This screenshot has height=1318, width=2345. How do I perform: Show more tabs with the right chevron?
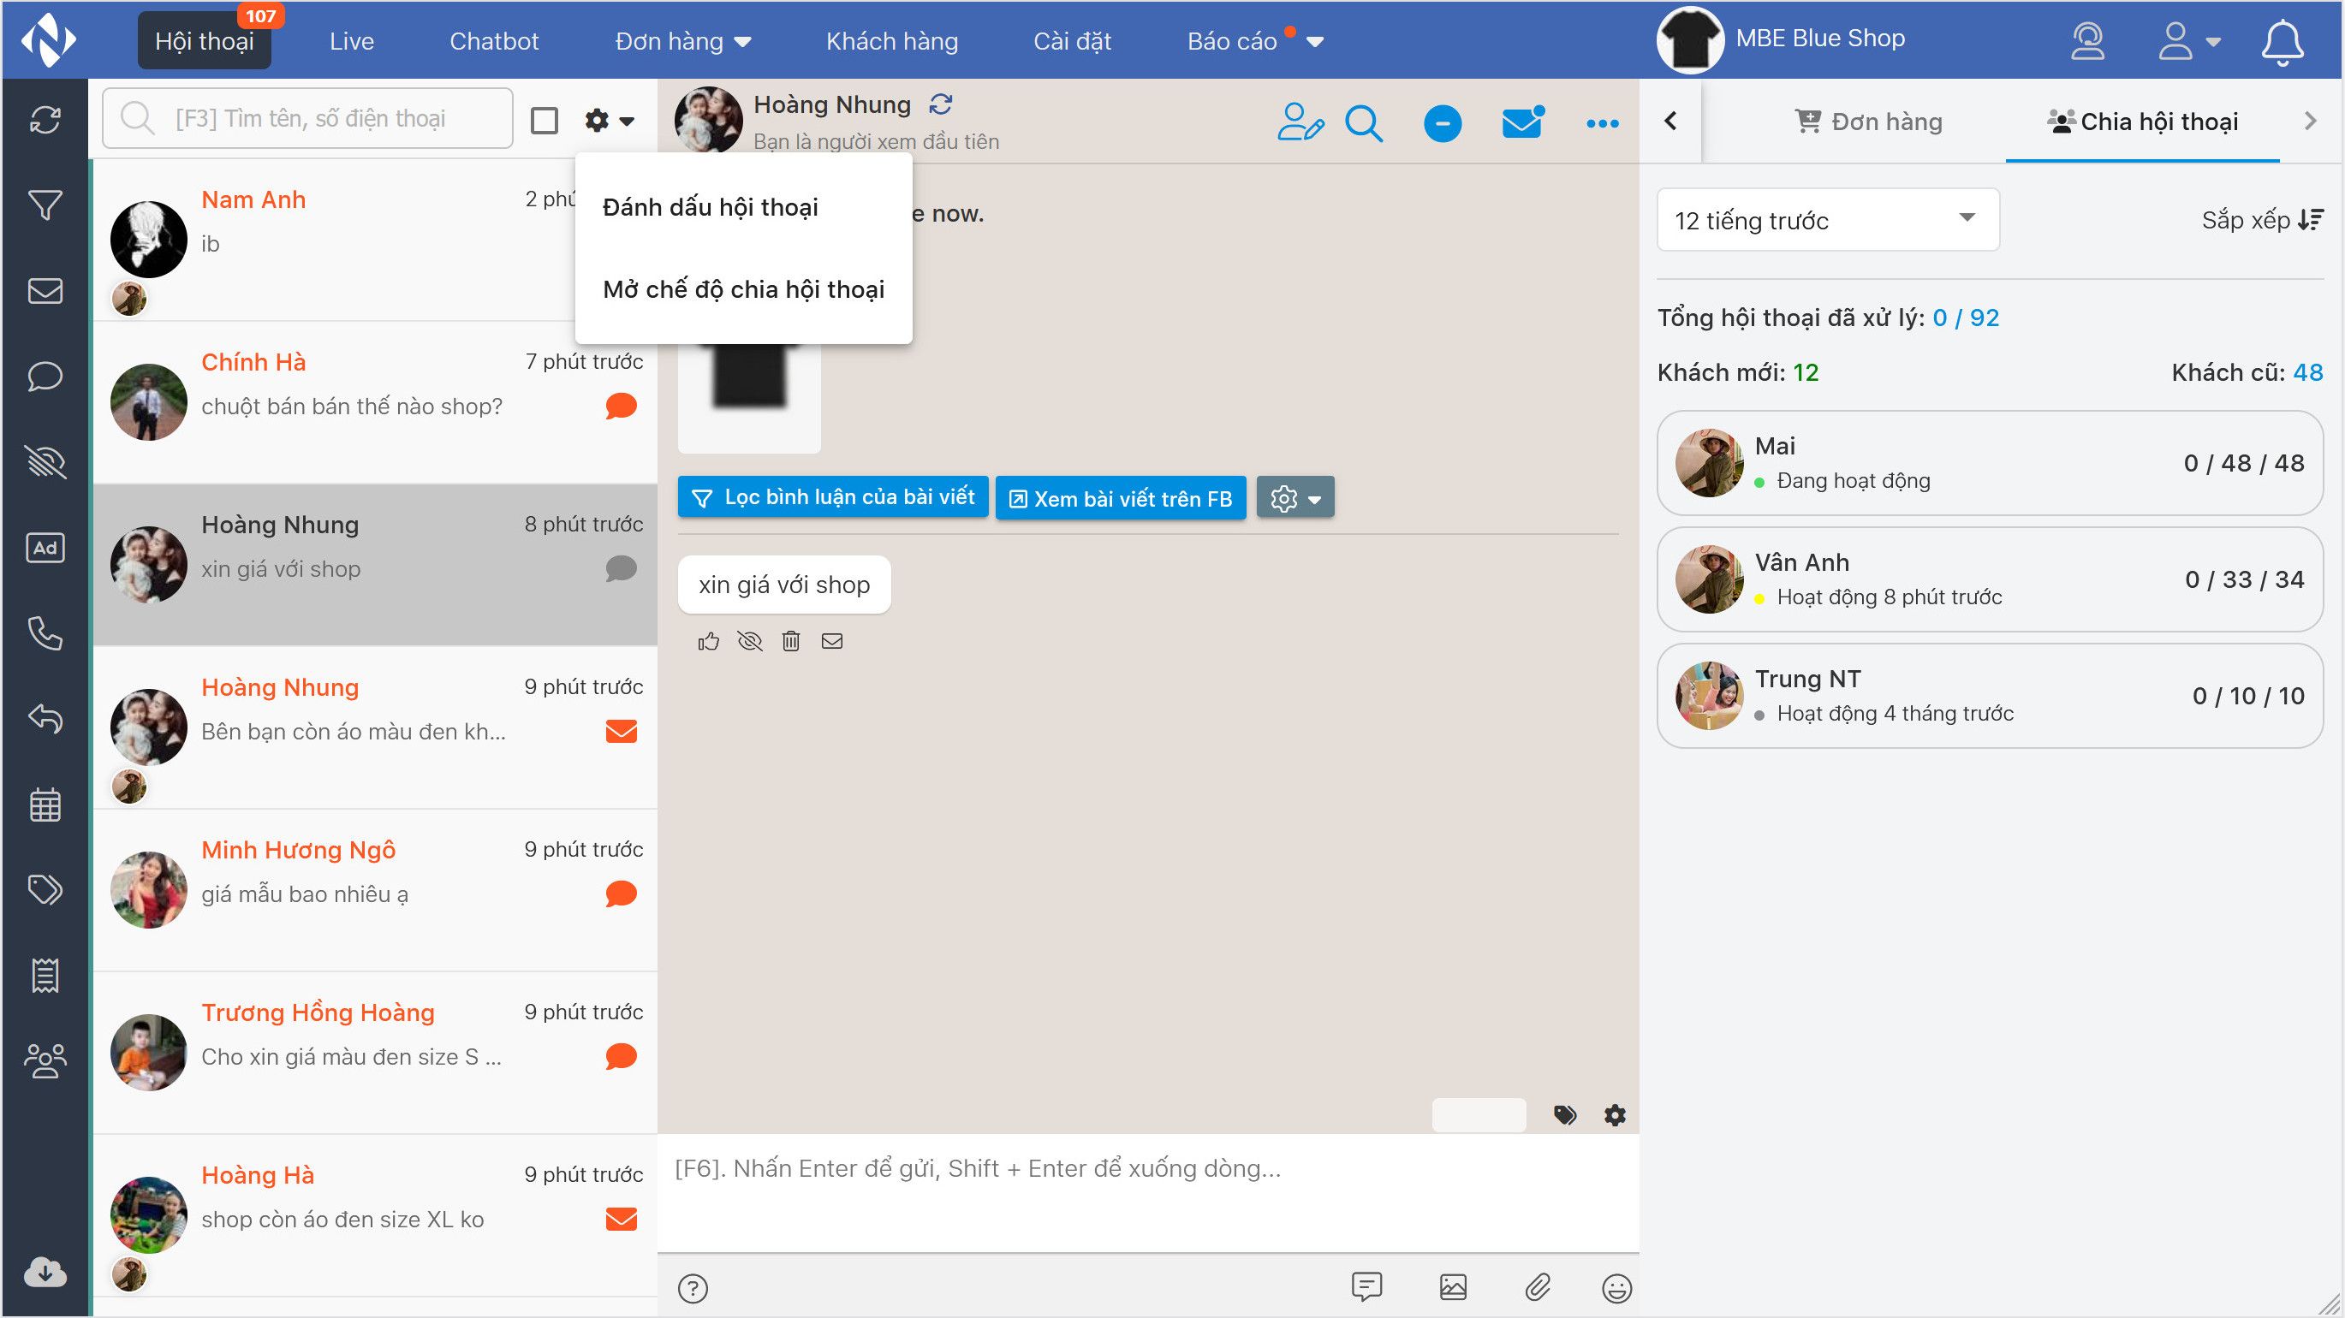(2311, 120)
